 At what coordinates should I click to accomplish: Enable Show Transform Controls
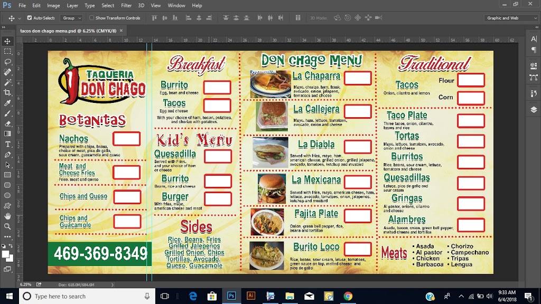click(x=91, y=17)
